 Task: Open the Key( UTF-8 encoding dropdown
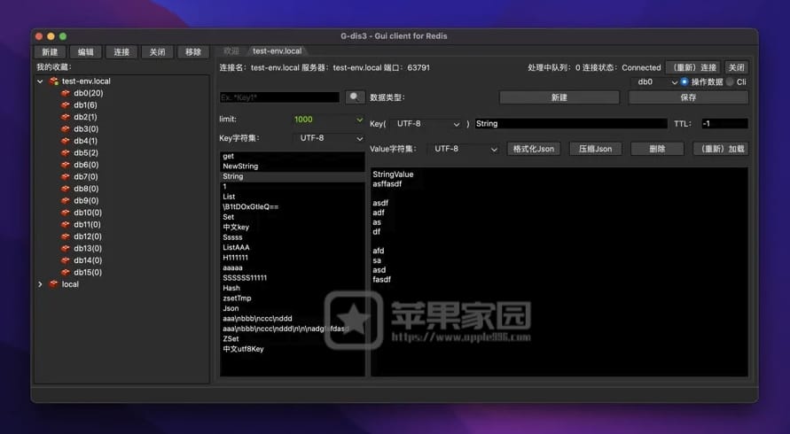[x=427, y=124]
